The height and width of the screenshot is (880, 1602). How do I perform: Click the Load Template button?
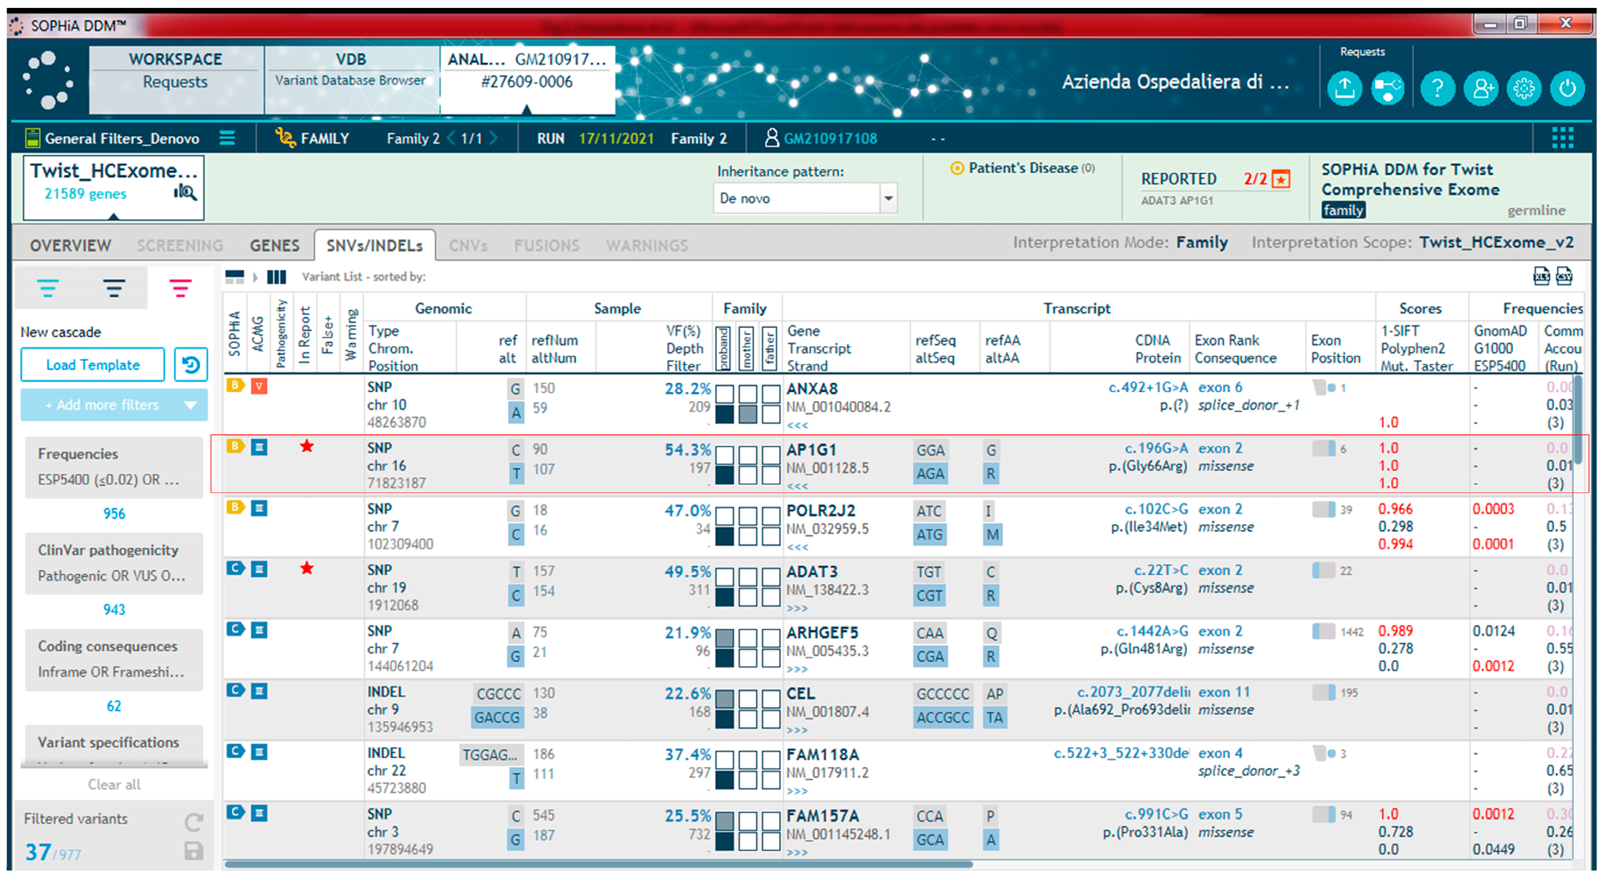[x=93, y=365]
